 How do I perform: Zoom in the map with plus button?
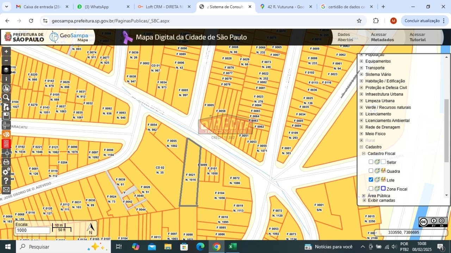point(6,51)
